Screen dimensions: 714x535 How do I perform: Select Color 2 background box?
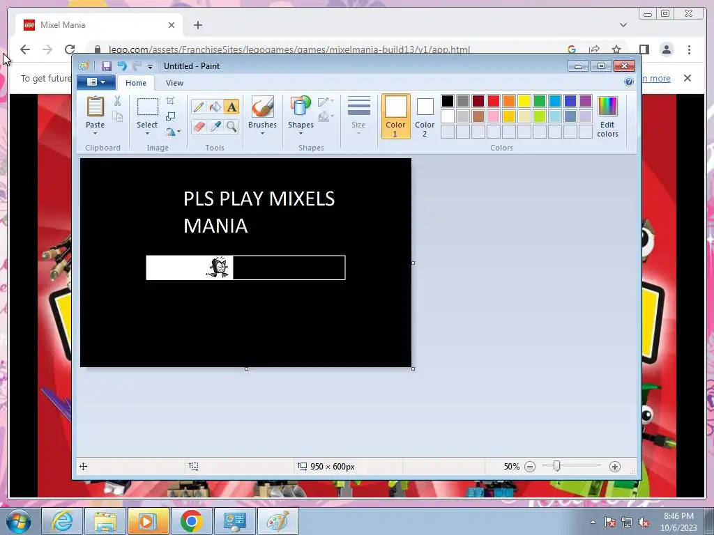pos(425,116)
